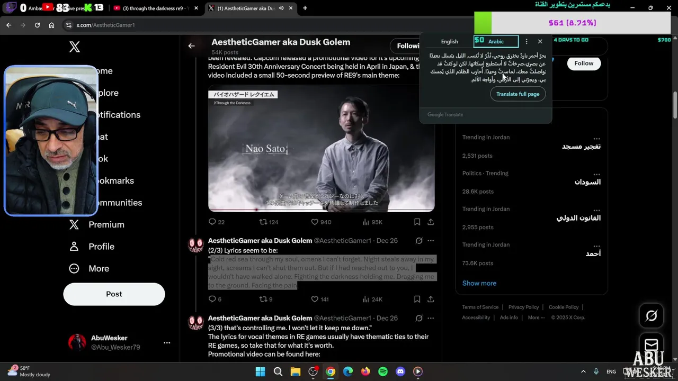Seek on the video's red progress bar
The height and width of the screenshot is (381, 678).
pos(321,210)
